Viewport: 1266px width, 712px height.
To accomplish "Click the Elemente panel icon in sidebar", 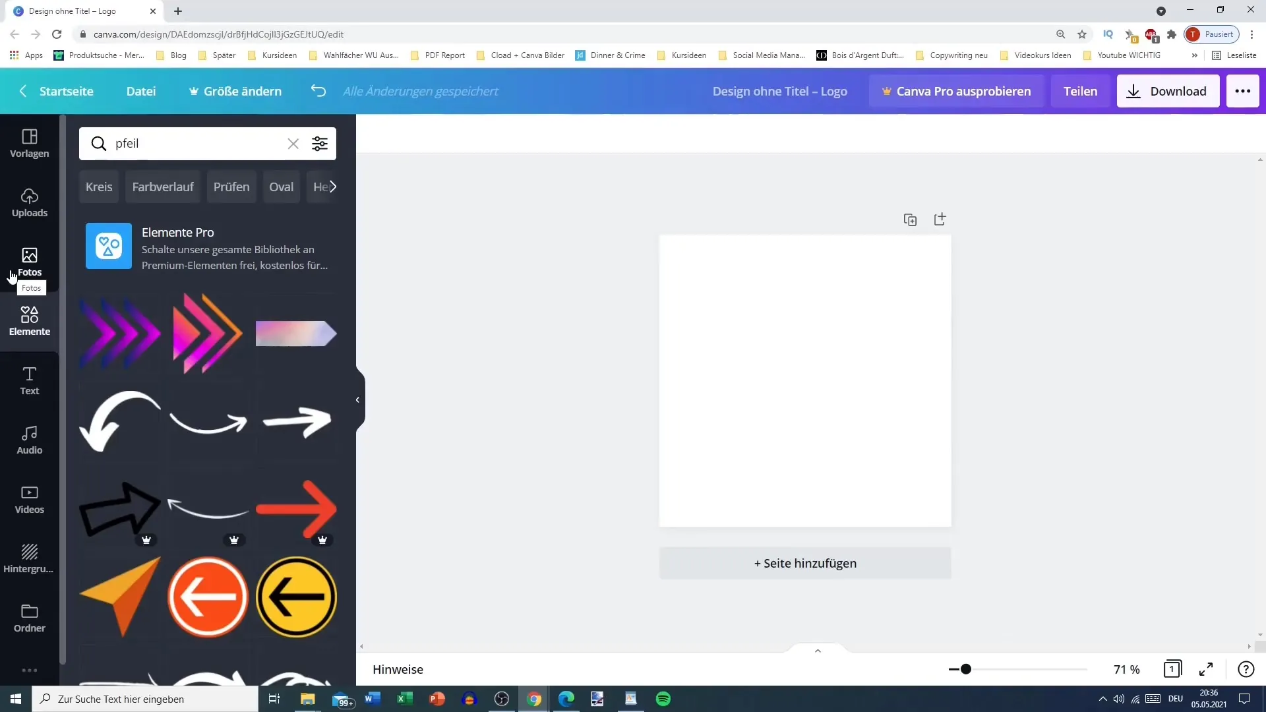I will tap(29, 321).
